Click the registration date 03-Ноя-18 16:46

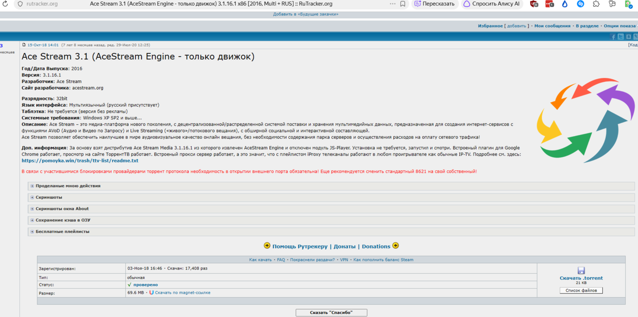tap(145, 268)
